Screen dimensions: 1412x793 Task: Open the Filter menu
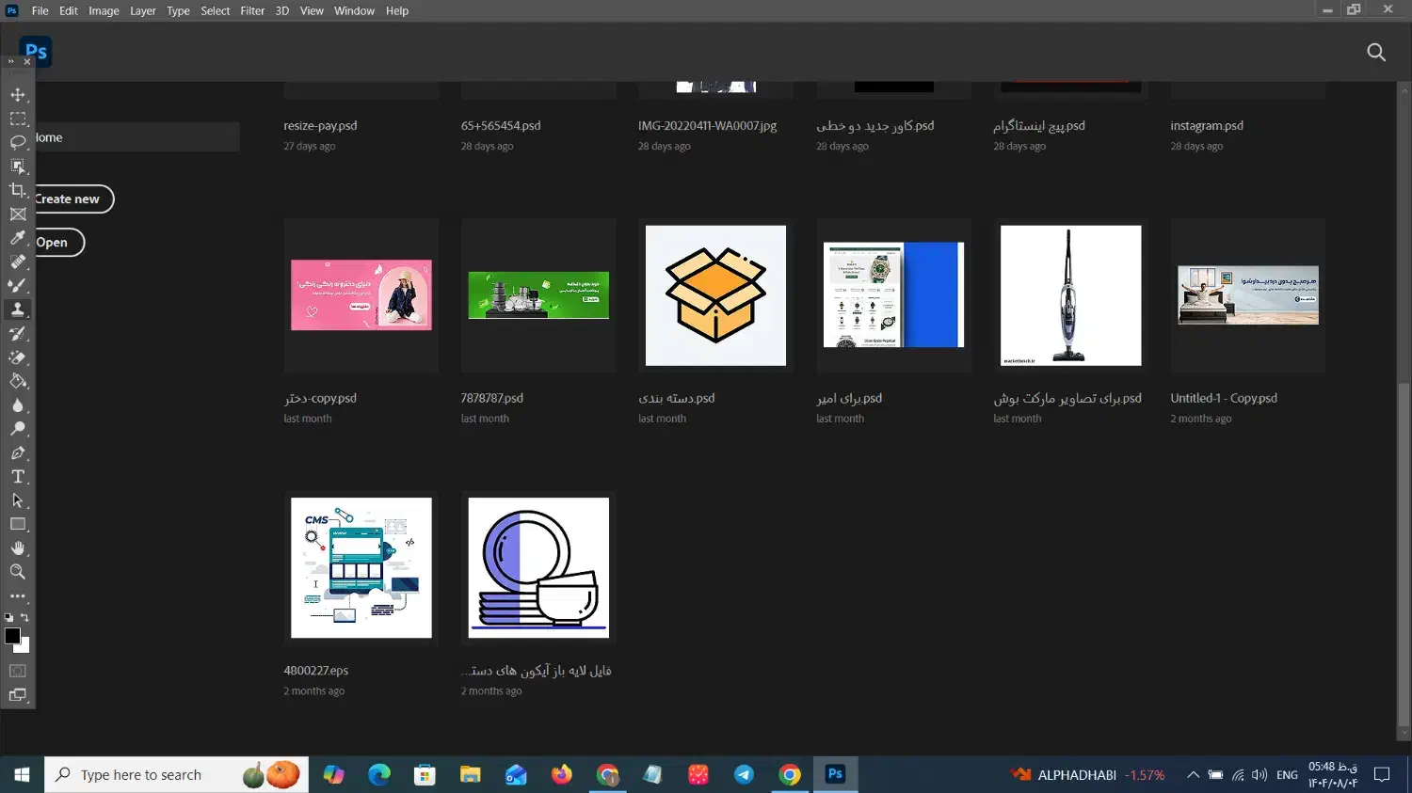(x=252, y=11)
